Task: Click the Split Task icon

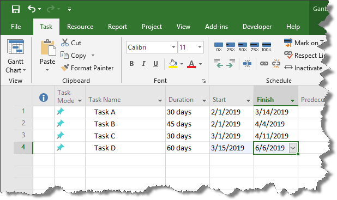Action: (x=247, y=64)
